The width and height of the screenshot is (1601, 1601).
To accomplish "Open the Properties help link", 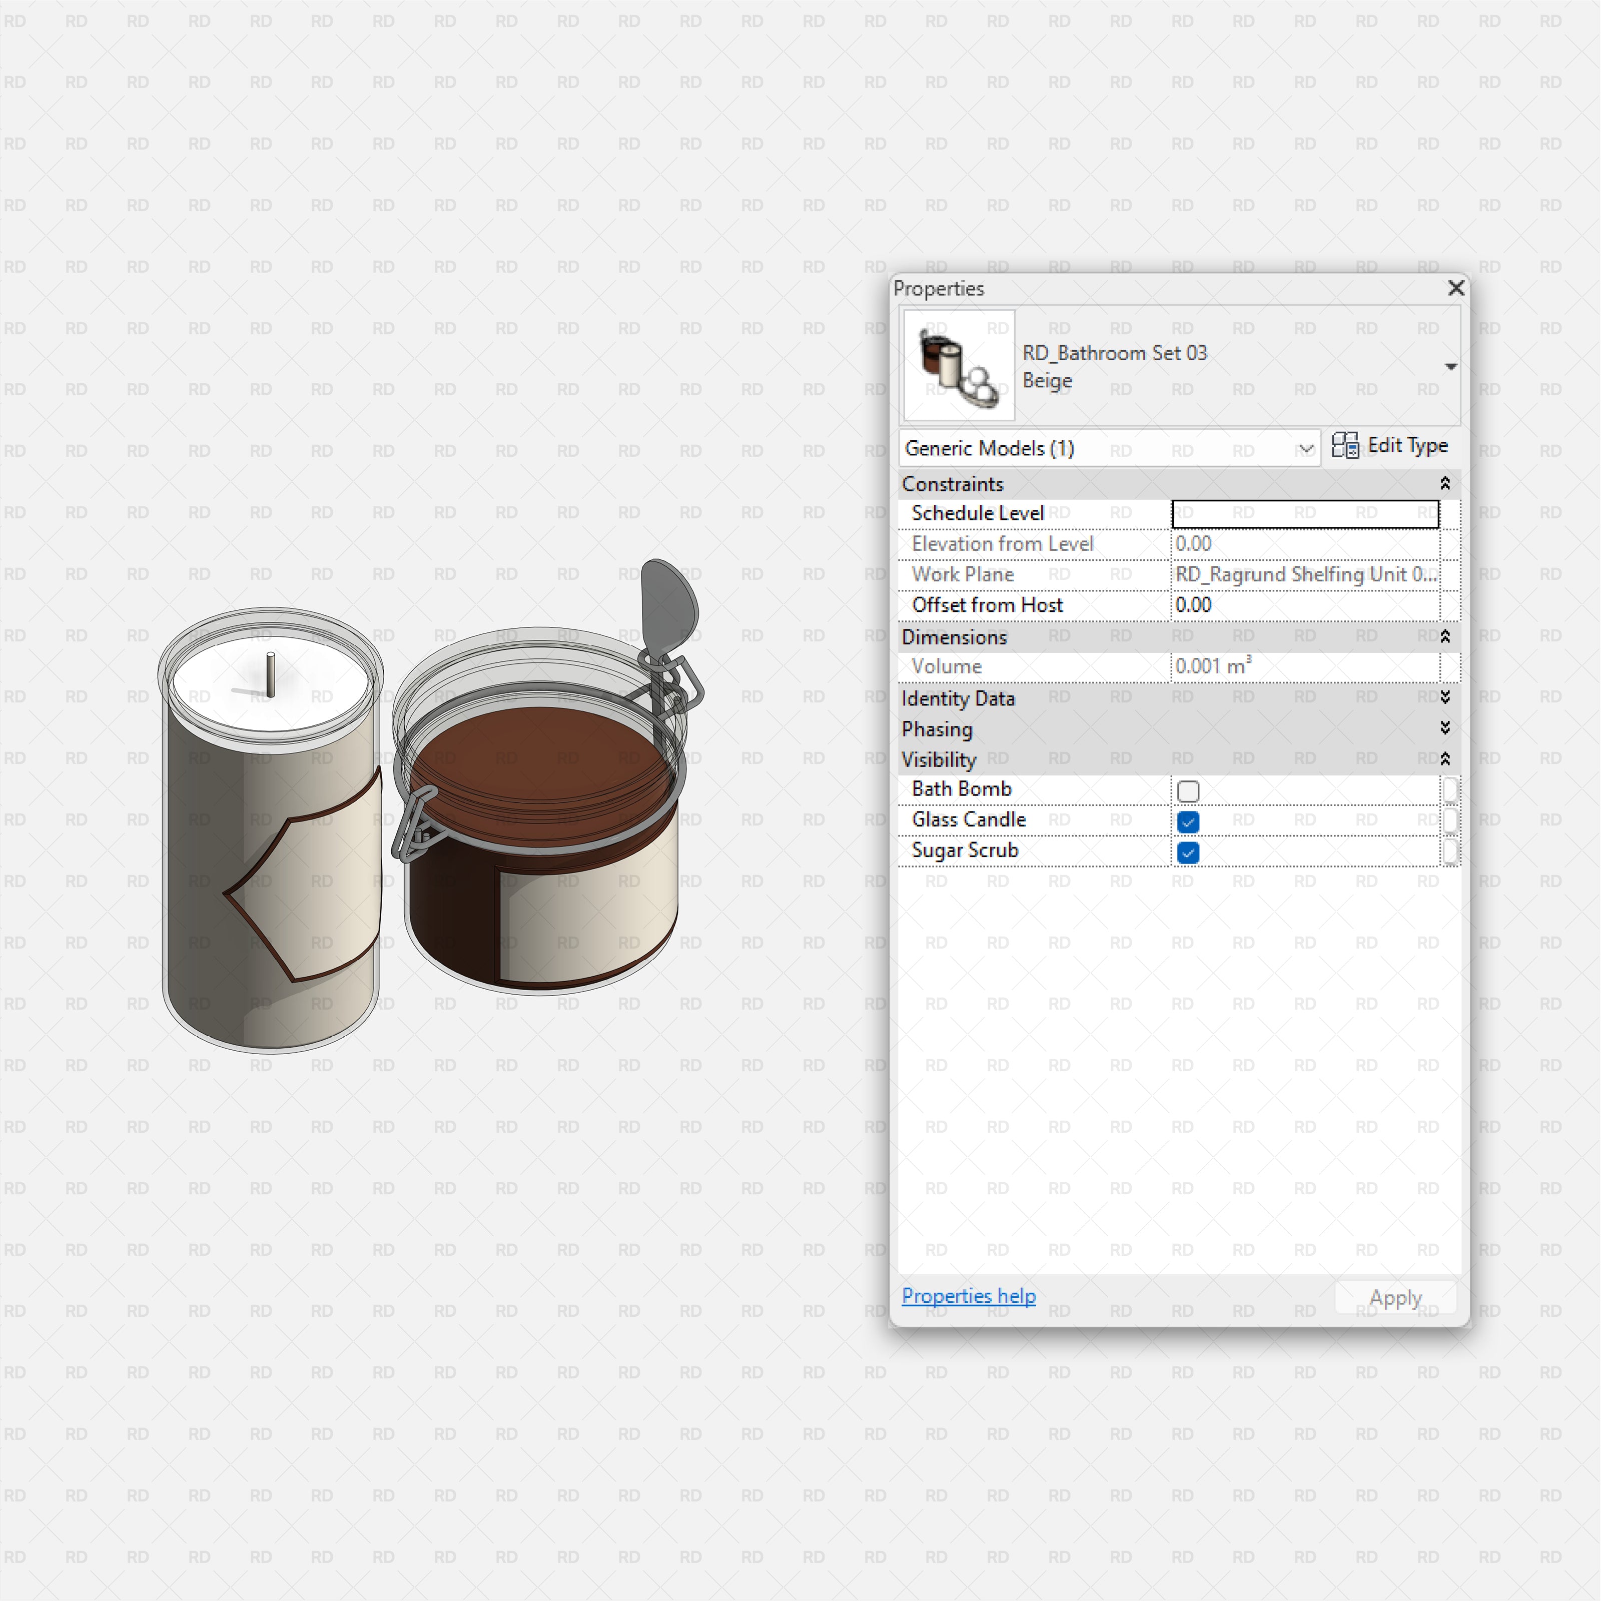I will 968,1296.
